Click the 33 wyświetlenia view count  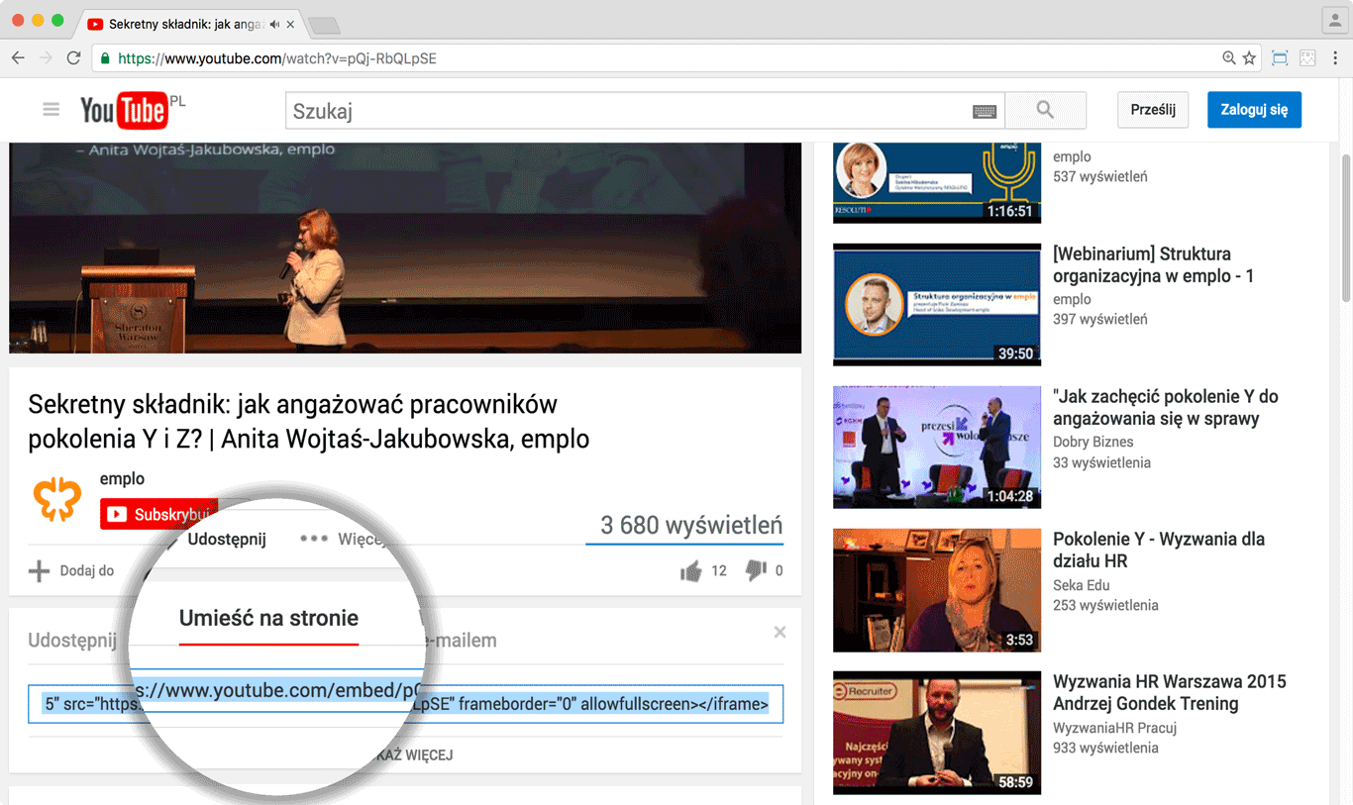click(x=1101, y=462)
